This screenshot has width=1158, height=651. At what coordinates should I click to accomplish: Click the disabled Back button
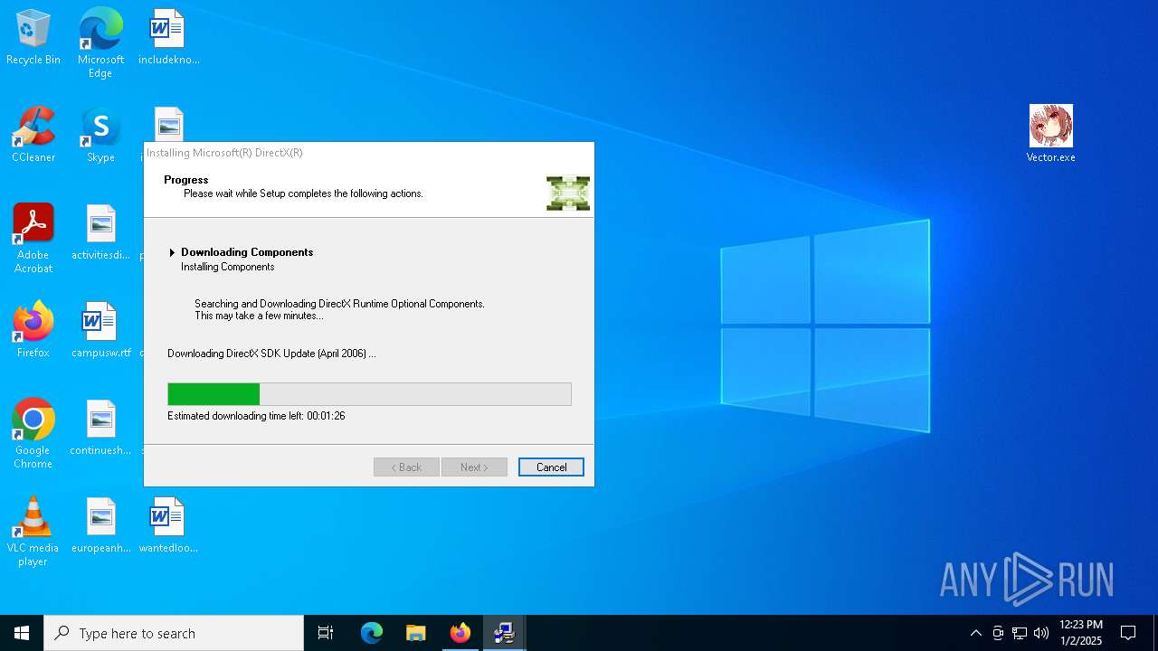[x=406, y=467]
